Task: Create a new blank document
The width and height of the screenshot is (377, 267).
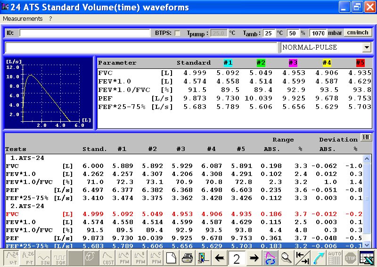Action: click(171, 258)
